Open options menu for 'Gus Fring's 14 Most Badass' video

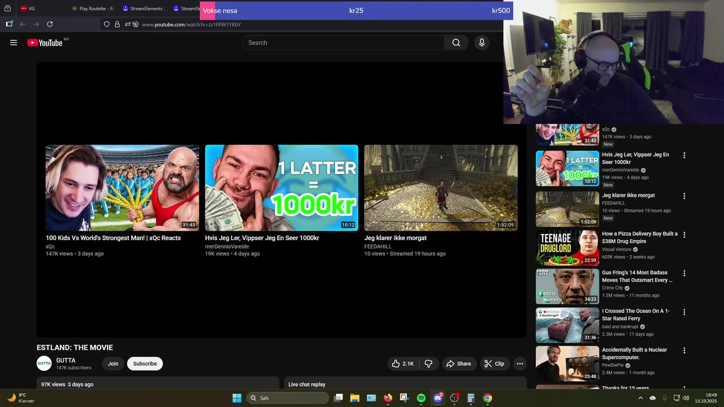coord(684,273)
